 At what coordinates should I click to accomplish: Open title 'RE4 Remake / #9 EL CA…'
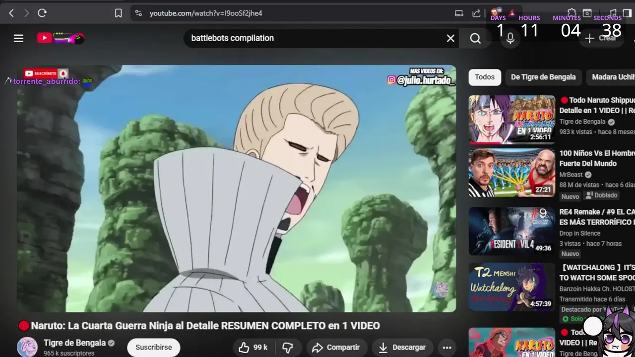click(597, 217)
